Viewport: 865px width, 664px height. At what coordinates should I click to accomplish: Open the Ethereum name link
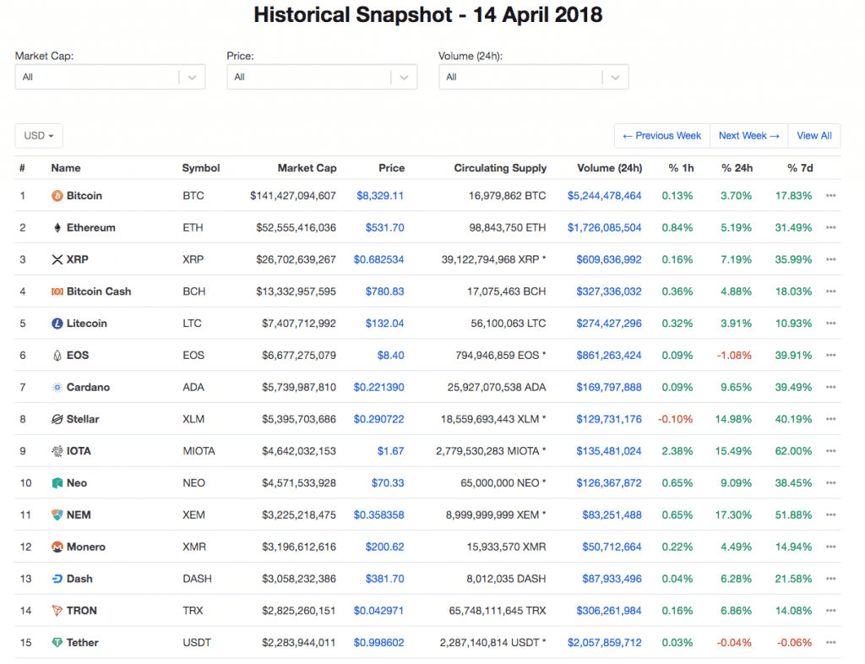(x=91, y=228)
